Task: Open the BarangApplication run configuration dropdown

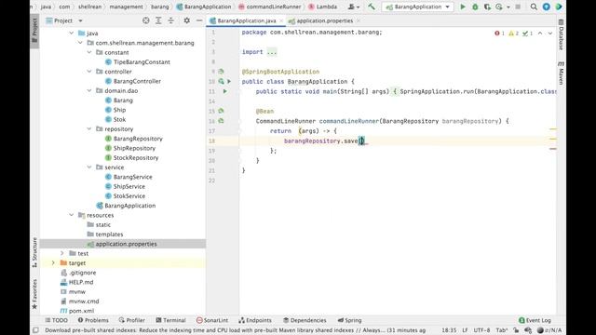Action: pos(417,7)
